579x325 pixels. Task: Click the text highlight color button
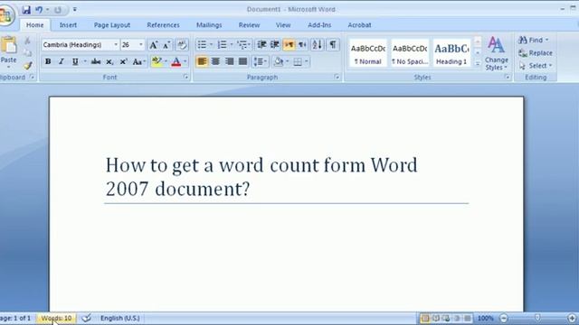point(157,61)
